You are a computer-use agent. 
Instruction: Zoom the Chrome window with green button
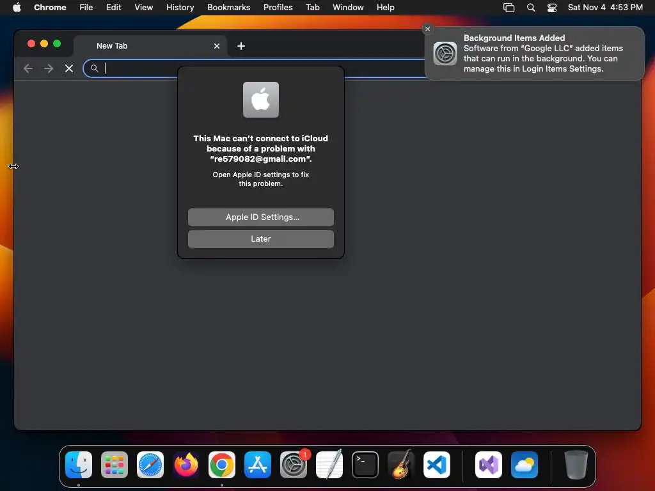[57, 43]
